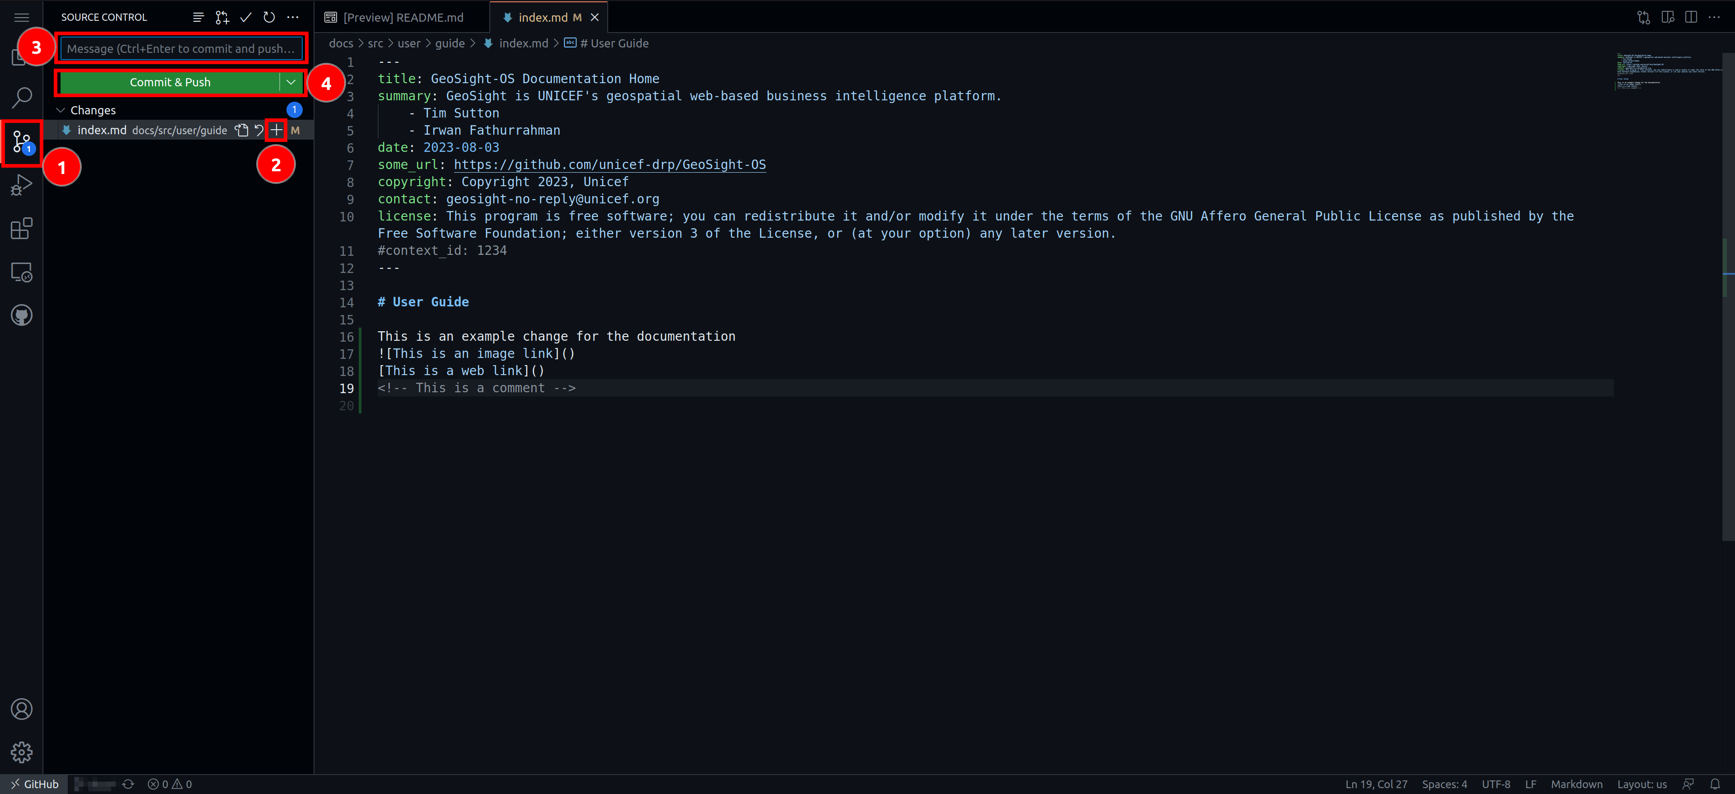
Task: Click the index.md tab
Action: 541,17
